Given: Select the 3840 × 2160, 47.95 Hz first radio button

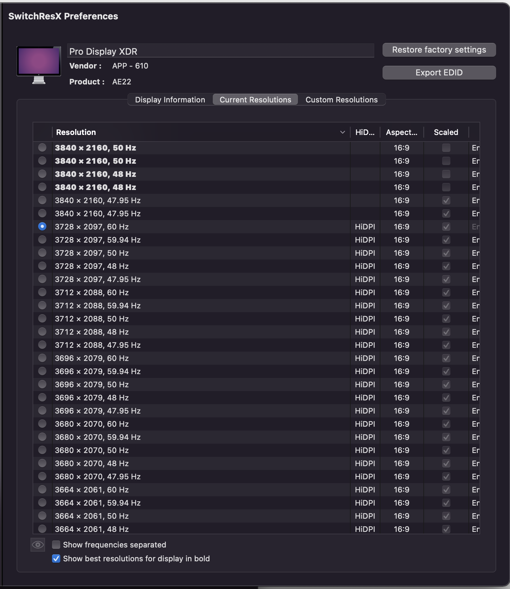Looking at the screenshot, I should pyautogui.click(x=42, y=200).
